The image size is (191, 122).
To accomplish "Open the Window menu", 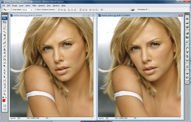I will point(56,6).
